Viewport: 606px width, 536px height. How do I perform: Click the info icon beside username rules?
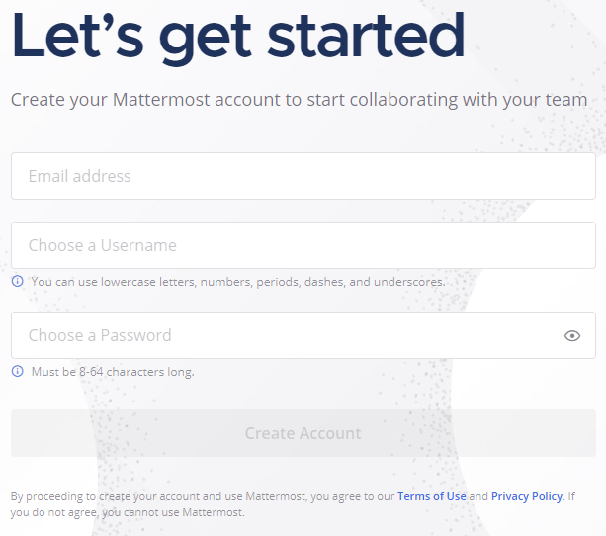coord(17,282)
